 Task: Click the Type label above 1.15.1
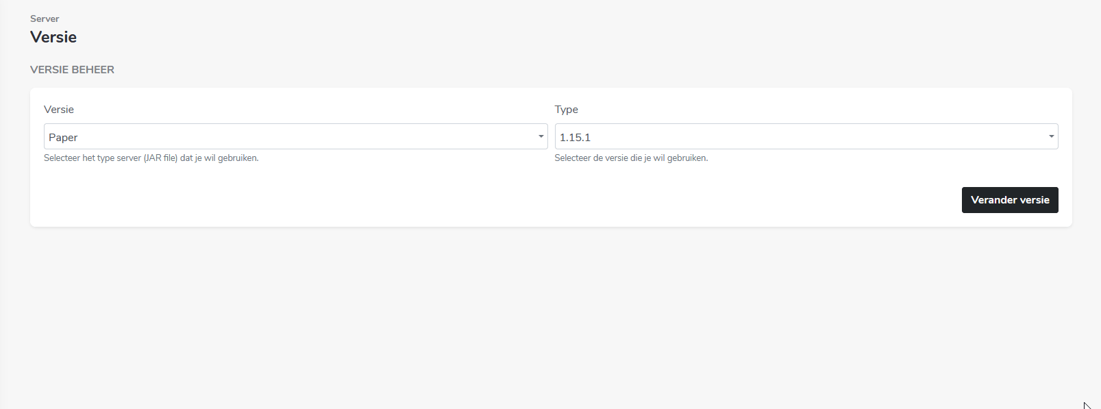click(567, 110)
